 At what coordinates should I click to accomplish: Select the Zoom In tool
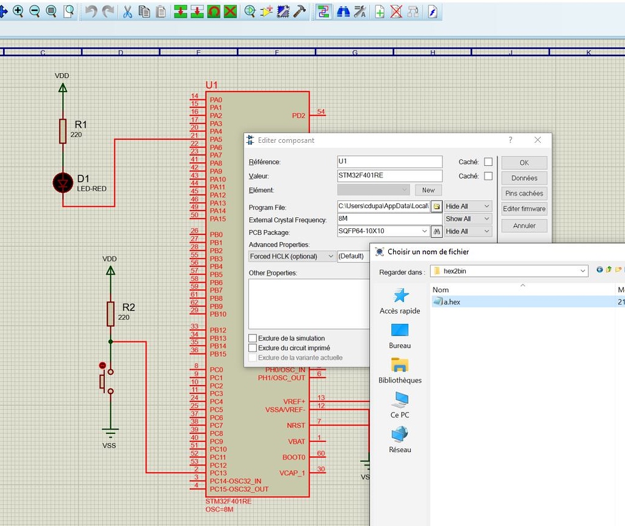[x=19, y=11]
